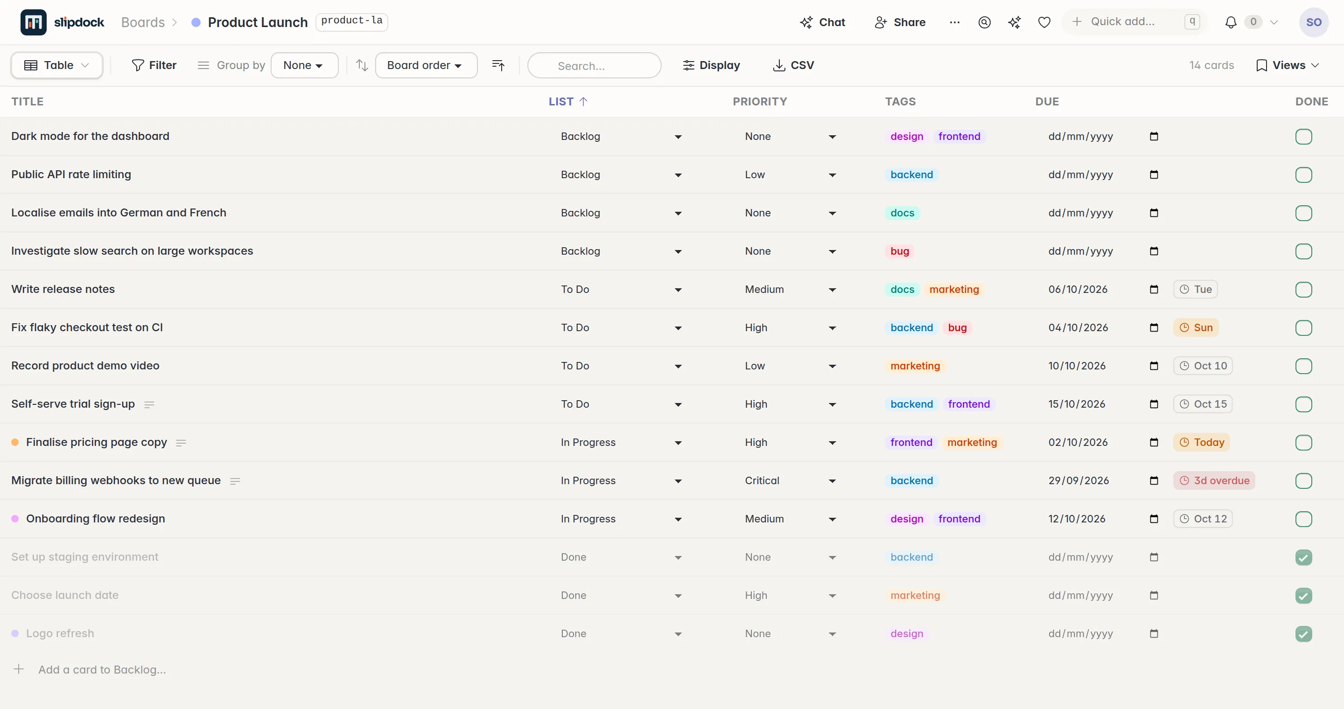Open calendar picker for Dark mode row
Image resolution: width=1344 pixels, height=709 pixels.
point(1154,136)
